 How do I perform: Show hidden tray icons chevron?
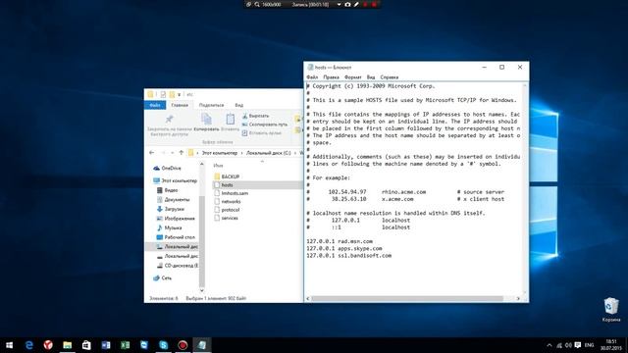coord(549,345)
